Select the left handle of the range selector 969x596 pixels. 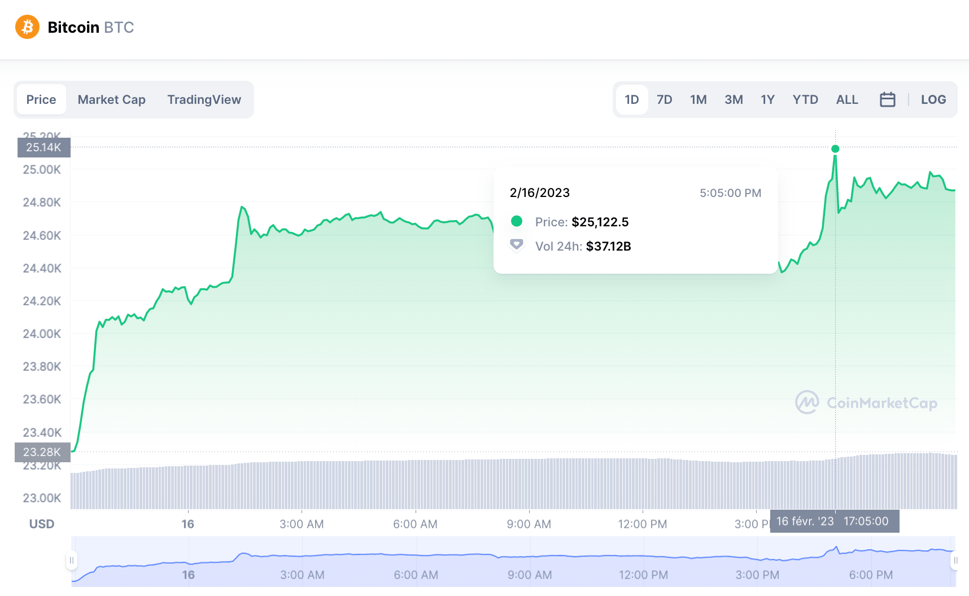click(x=72, y=560)
